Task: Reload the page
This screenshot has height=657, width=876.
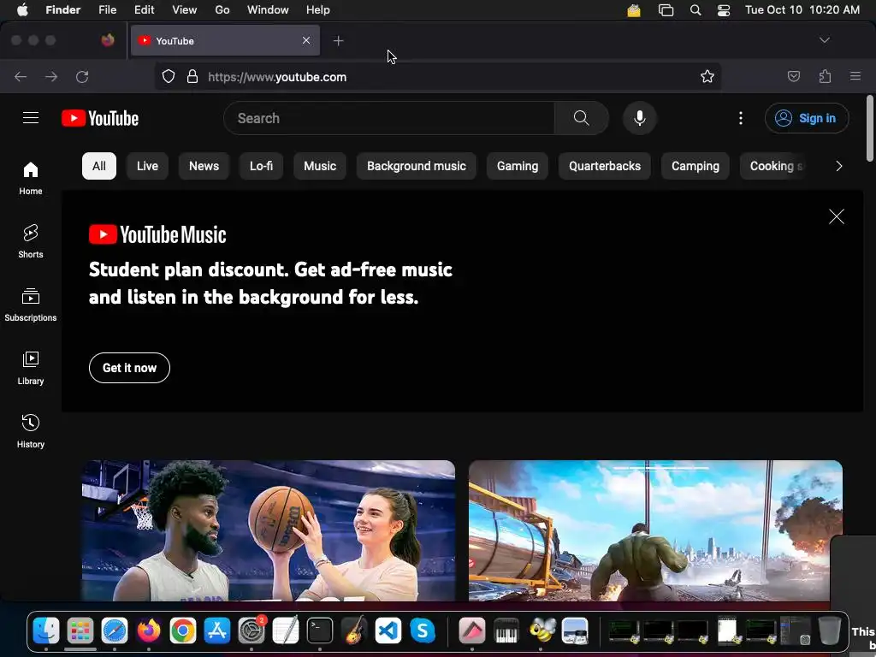Action: point(82,76)
